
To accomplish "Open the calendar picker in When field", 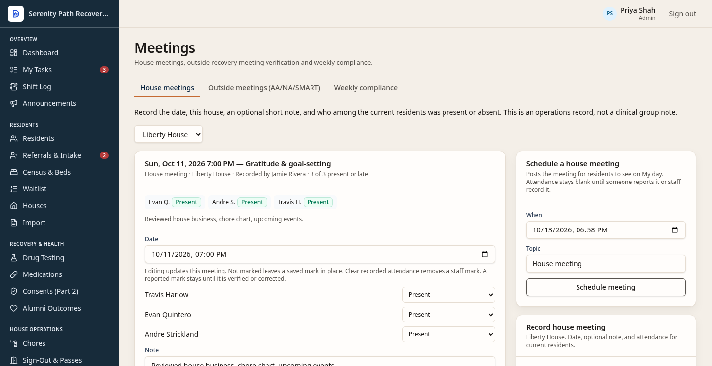I will tap(675, 230).
